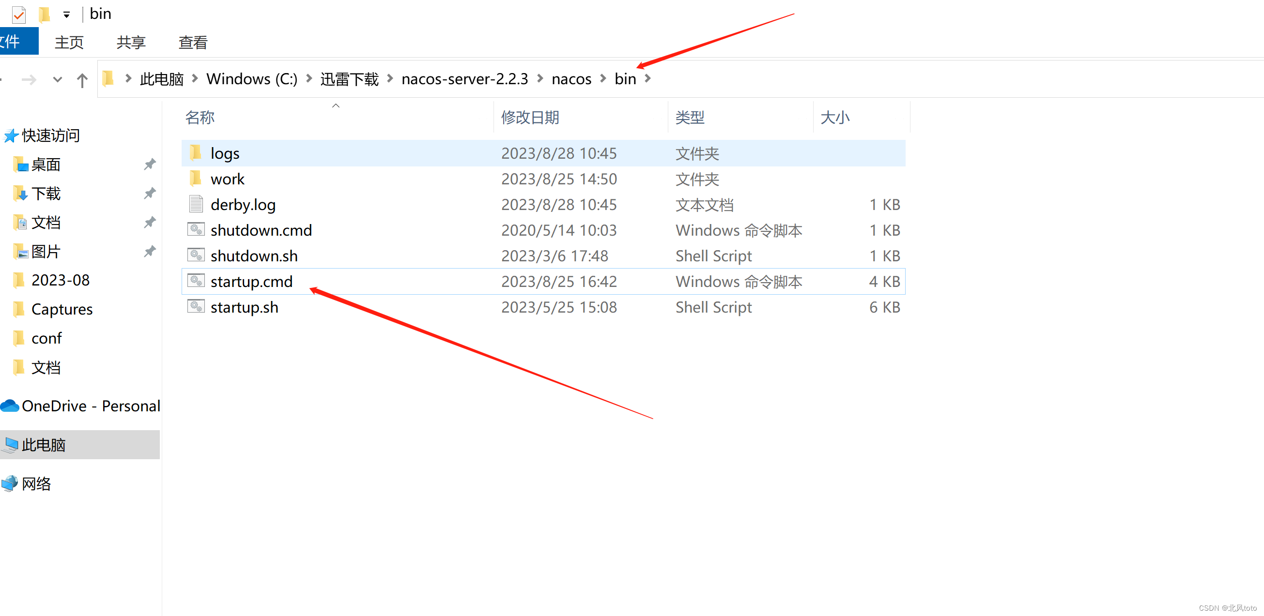Switch to the 共享 ribbon tab
1264x616 pixels.
pyautogui.click(x=131, y=42)
